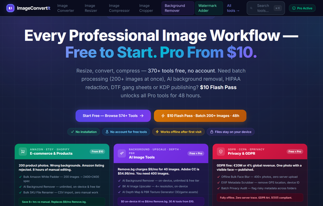The height and width of the screenshot is (206, 323).
Task: Click Bulk SKU File Renamer list item
Action: pyautogui.click(x=61, y=192)
